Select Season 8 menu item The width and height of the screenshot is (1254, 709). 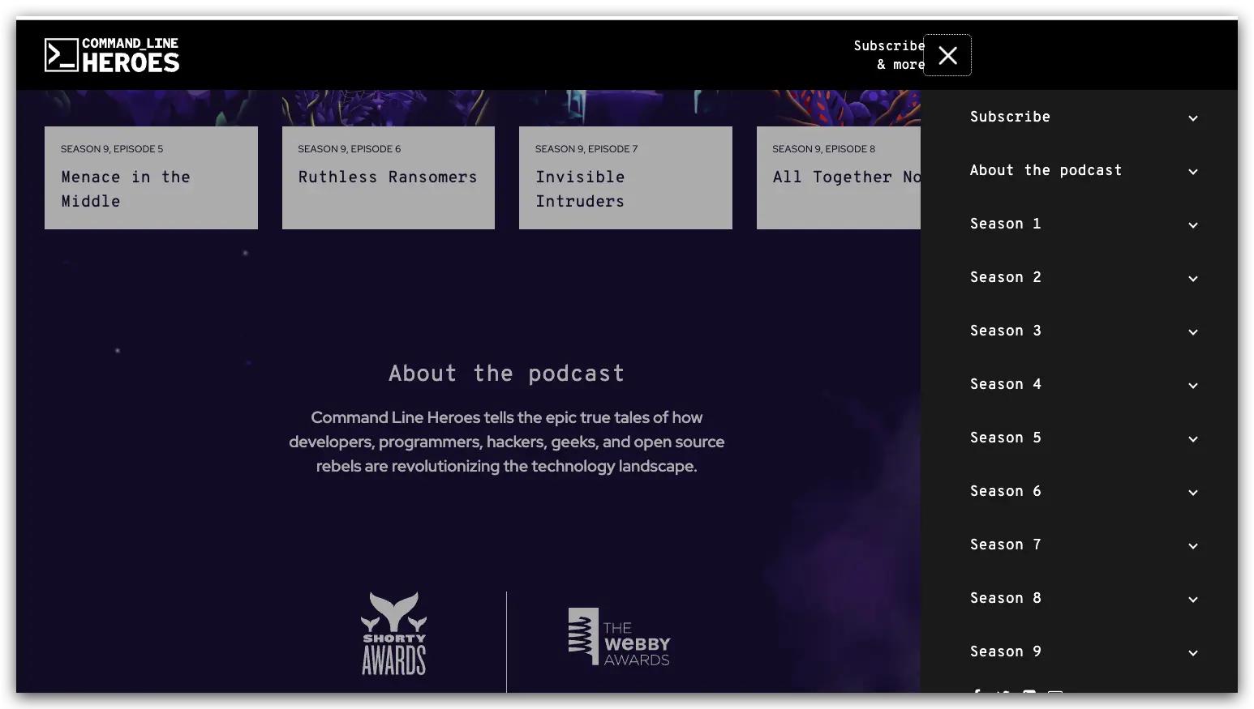click(1006, 598)
